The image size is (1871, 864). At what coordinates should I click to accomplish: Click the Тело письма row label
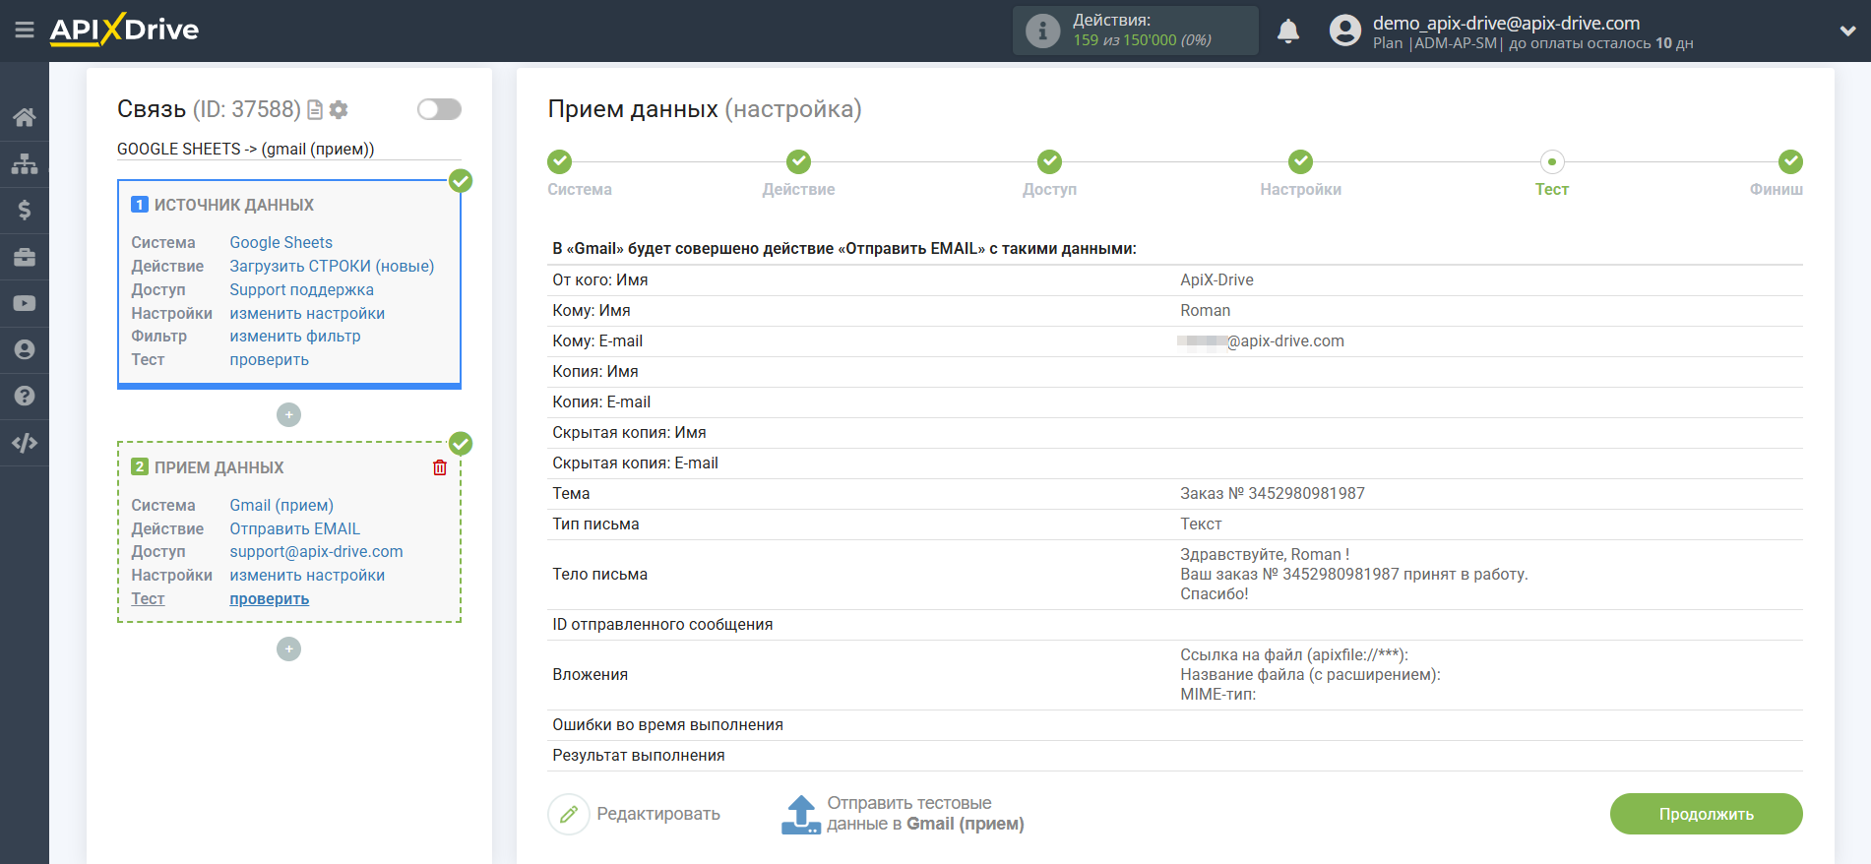click(x=599, y=574)
